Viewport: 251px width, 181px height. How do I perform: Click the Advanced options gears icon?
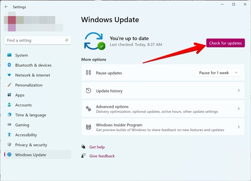pos(88,109)
